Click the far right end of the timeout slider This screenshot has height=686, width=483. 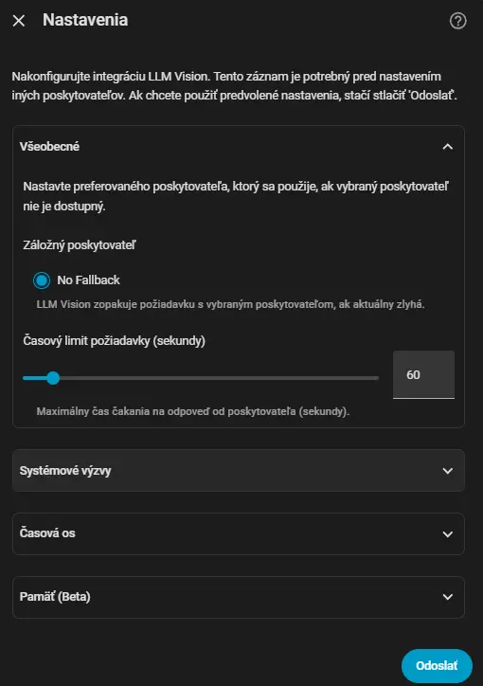[x=377, y=378]
